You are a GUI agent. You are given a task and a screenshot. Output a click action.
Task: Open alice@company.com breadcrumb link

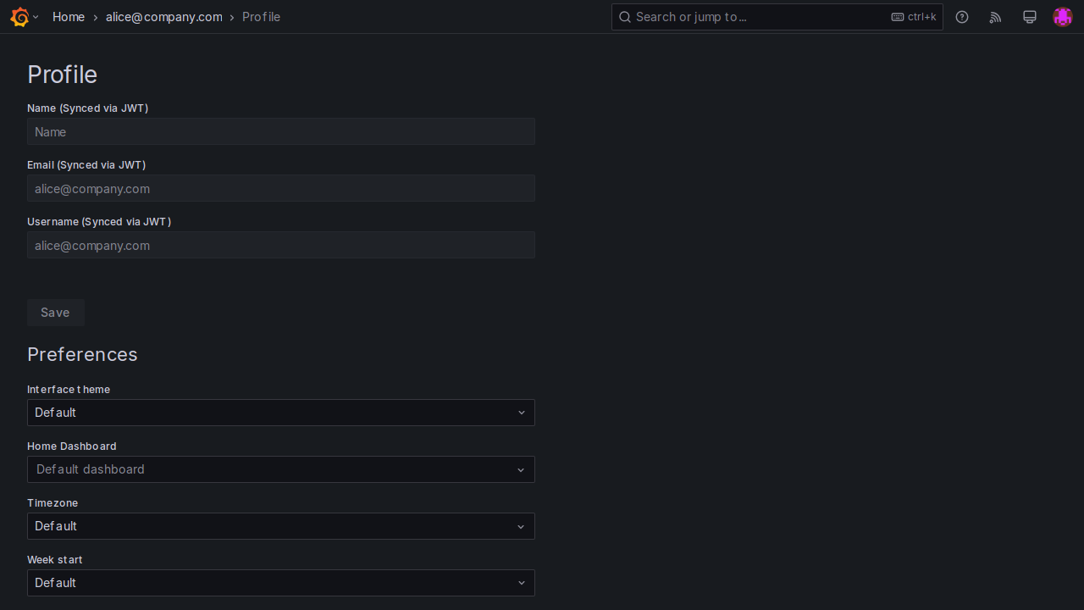(x=164, y=17)
